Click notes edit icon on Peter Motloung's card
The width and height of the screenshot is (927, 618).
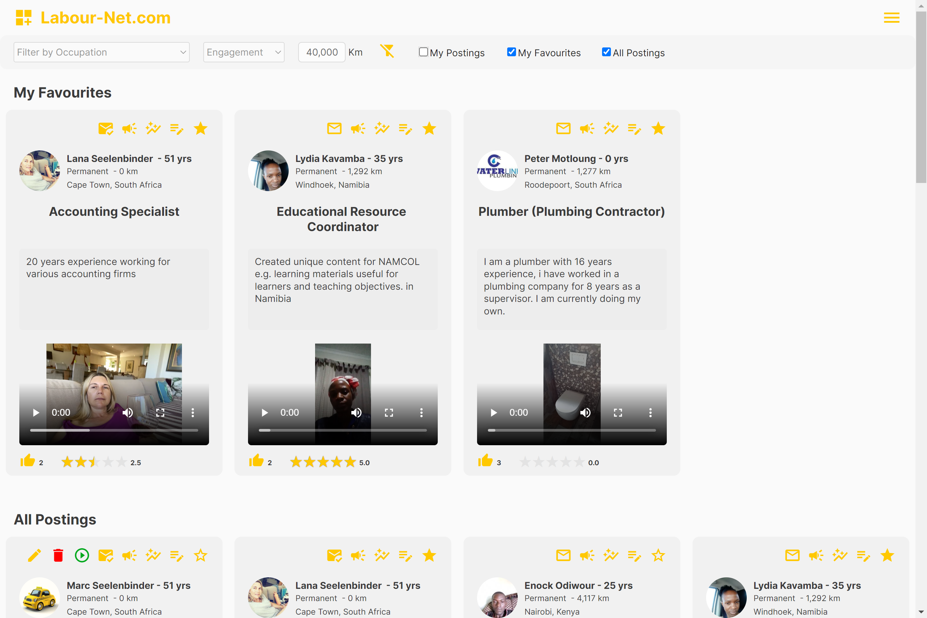(x=634, y=128)
